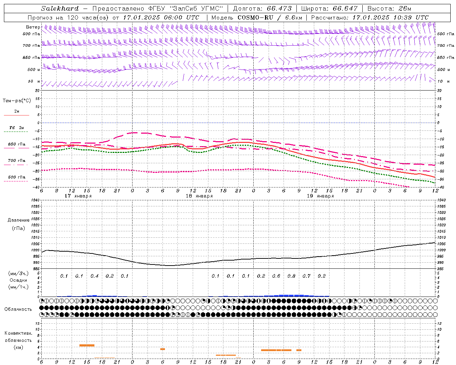
Task: Click the 'Td 2м' dew point legend label
Action: pos(17,128)
